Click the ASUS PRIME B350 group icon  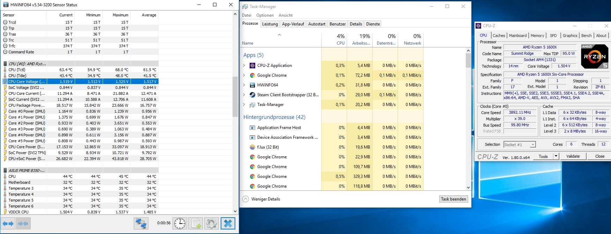5,171
